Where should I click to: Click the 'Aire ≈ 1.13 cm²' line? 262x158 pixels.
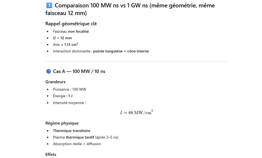(x=65, y=45)
